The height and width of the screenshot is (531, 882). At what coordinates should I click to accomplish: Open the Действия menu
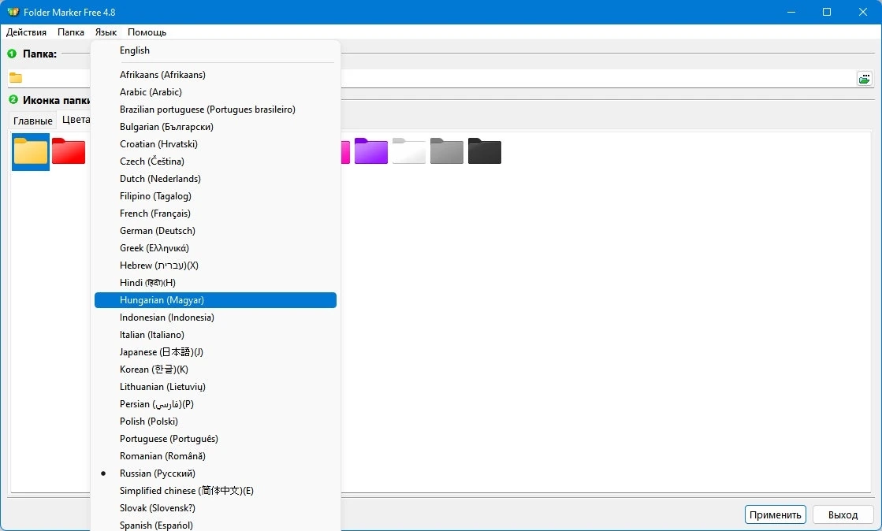[x=27, y=32]
